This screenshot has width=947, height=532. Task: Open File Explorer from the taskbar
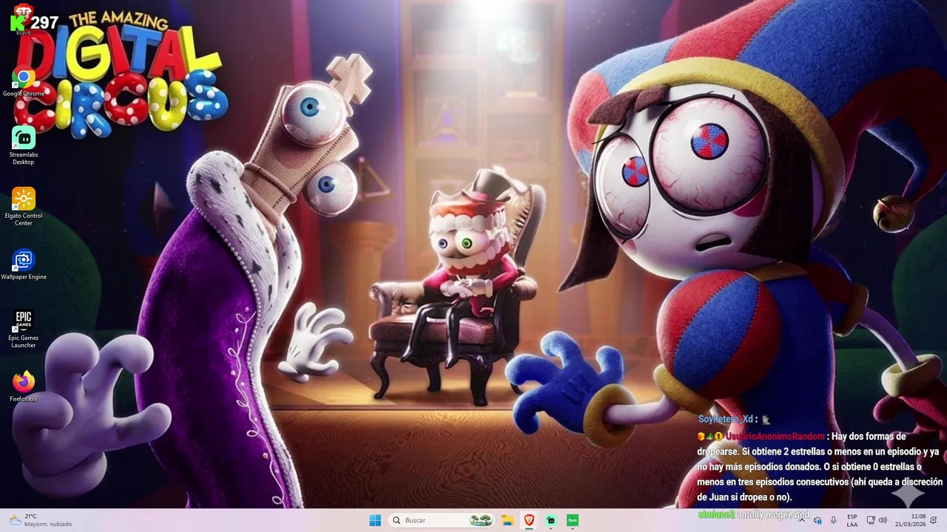click(508, 520)
